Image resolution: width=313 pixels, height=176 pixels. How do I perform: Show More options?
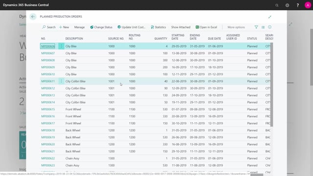(x=236, y=27)
